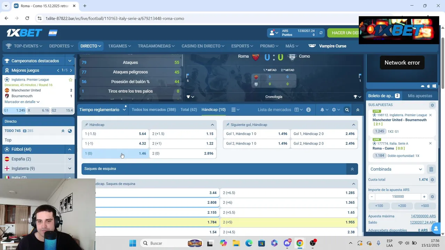Click the 1XBET logo

(x=24, y=33)
